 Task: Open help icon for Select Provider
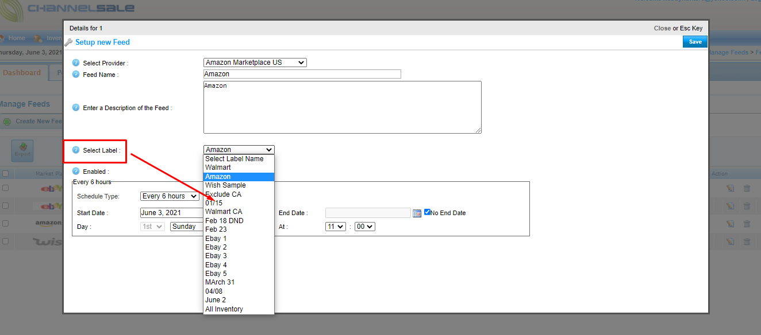(76, 63)
